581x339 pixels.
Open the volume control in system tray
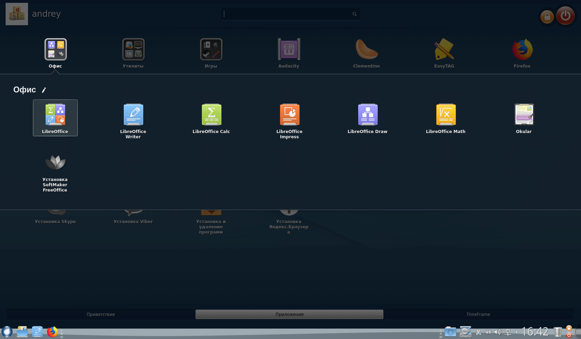click(497, 332)
